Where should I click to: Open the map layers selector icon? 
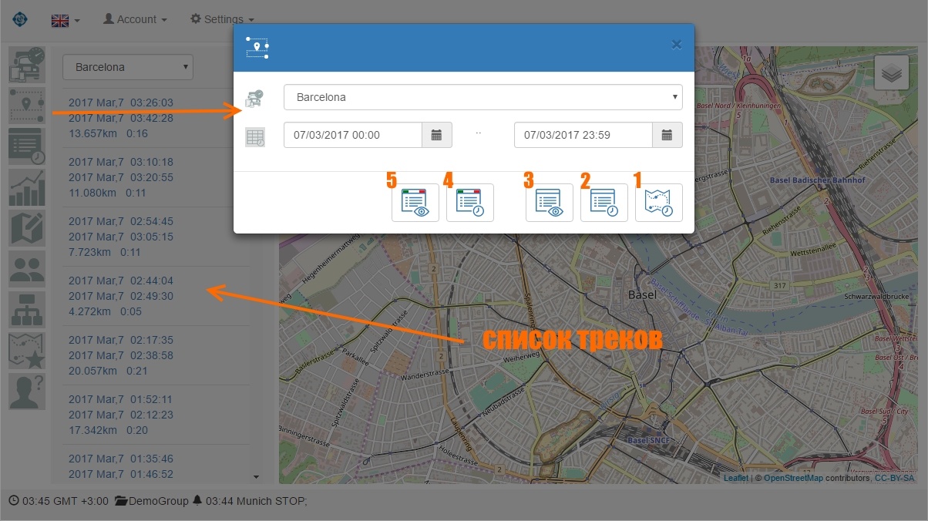click(x=892, y=72)
